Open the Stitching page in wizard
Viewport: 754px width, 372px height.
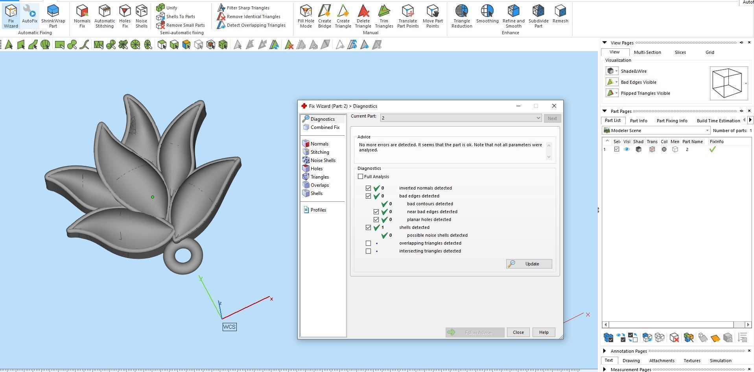tap(316, 152)
